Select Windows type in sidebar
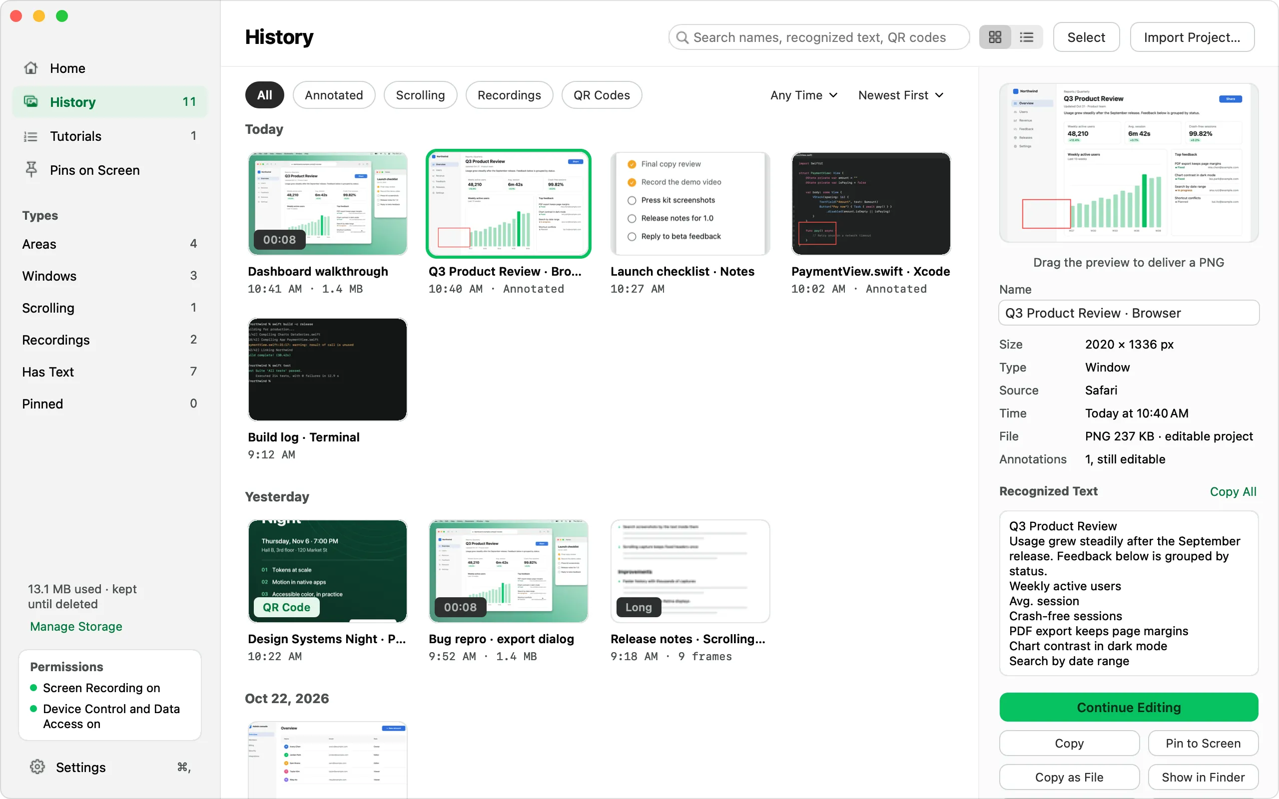This screenshot has width=1279, height=799. pyautogui.click(x=109, y=276)
